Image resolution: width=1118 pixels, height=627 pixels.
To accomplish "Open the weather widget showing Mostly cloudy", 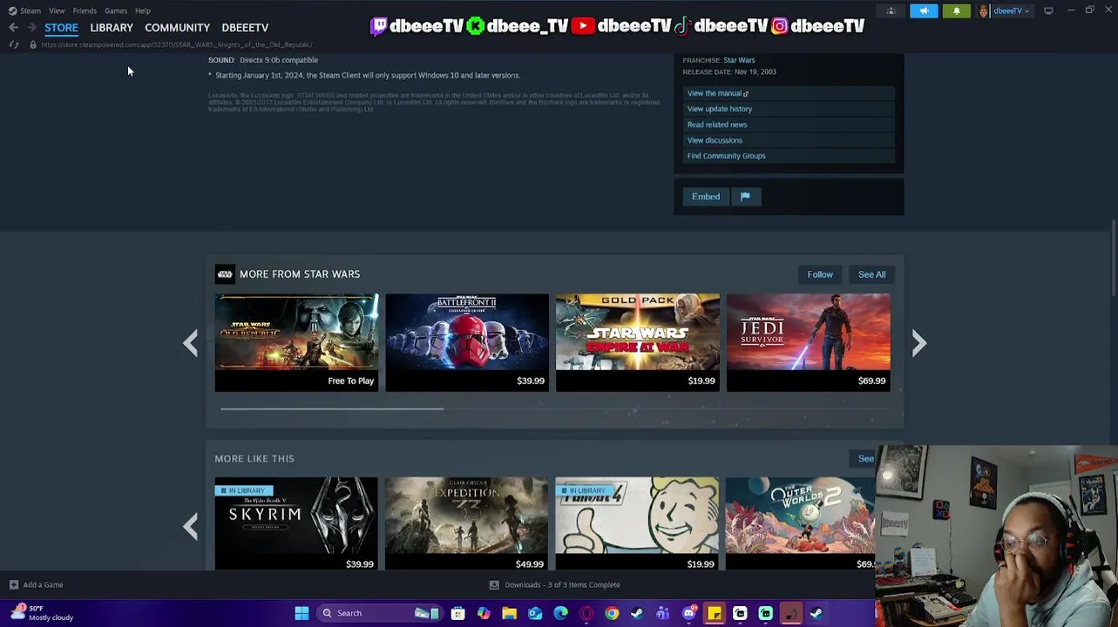I will click(x=42, y=613).
